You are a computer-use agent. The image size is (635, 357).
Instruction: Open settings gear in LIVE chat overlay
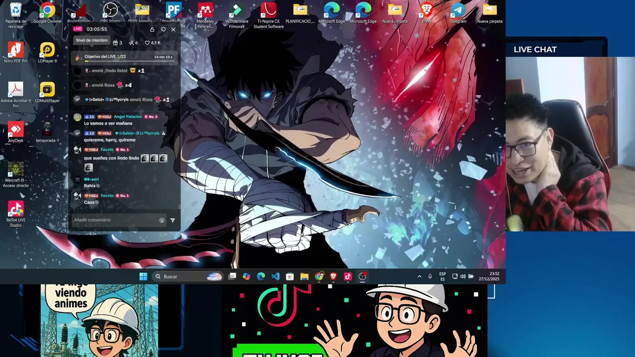click(163, 29)
